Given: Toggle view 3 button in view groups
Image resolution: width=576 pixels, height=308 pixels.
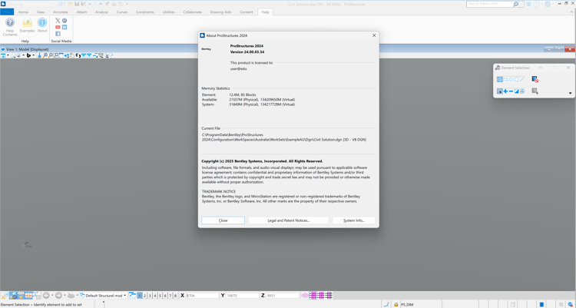Looking at the screenshot, I should coord(150,296).
